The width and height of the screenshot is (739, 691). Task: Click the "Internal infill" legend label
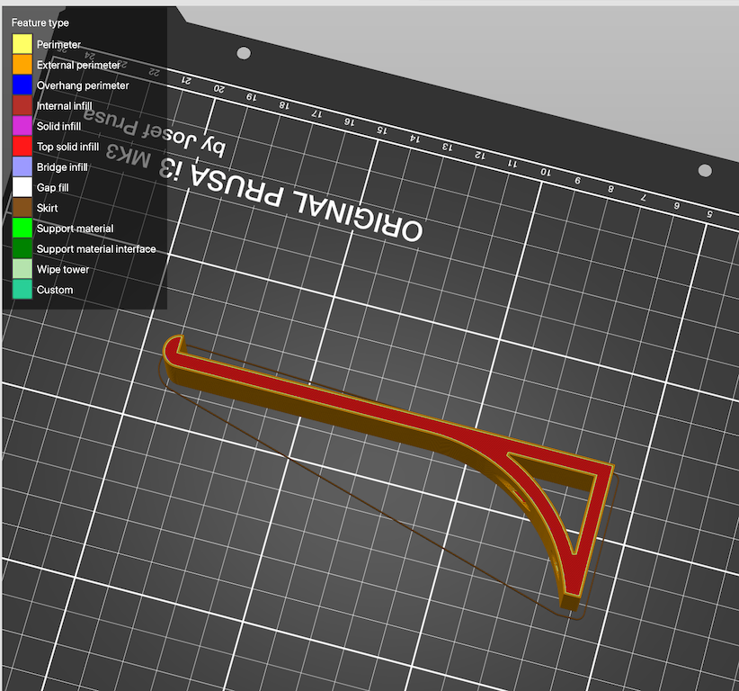65,105
